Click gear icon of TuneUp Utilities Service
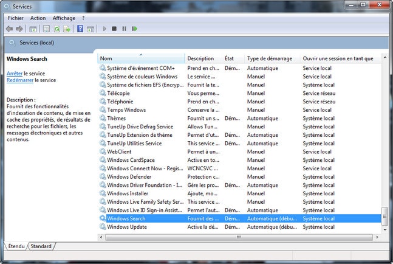The image size is (393, 264). [103, 144]
